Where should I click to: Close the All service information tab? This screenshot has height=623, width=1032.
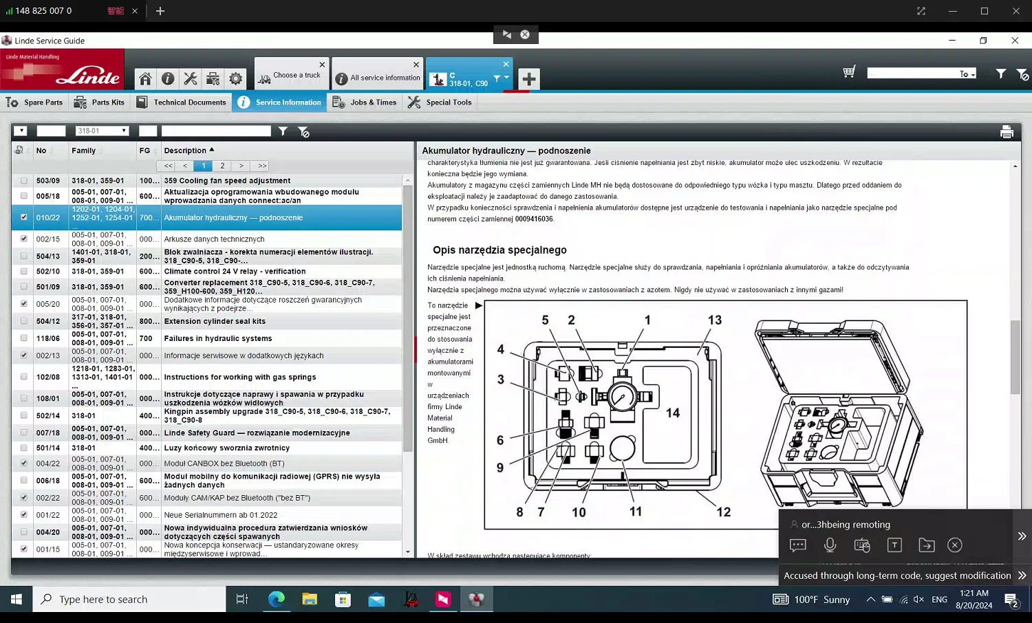point(416,65)
